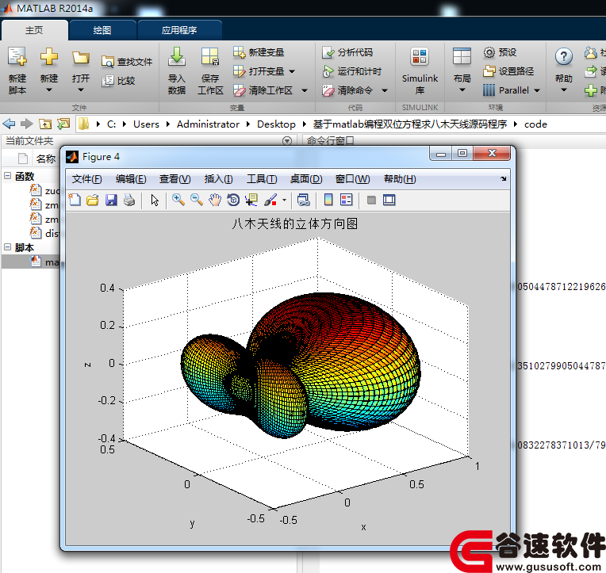Collapse the 函数 (Functions) tree group
Viewport: 606px width, 573px height.
click(x=7, y=176)
